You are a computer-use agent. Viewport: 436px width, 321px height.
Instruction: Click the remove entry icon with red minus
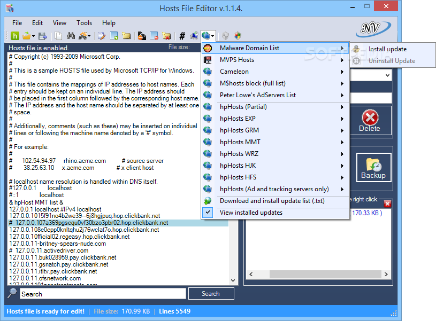(154, 36)
